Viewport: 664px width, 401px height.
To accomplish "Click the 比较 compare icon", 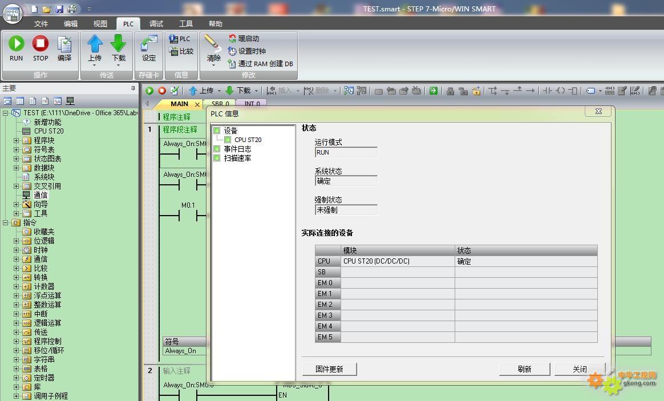I will point(173,51).
